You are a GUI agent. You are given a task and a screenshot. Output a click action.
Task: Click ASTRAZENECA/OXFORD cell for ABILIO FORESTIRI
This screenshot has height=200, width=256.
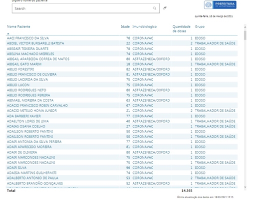[151, 69]
